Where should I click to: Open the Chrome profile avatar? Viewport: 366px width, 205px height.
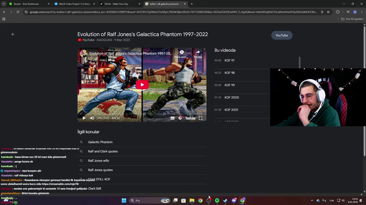click(355, 12)
